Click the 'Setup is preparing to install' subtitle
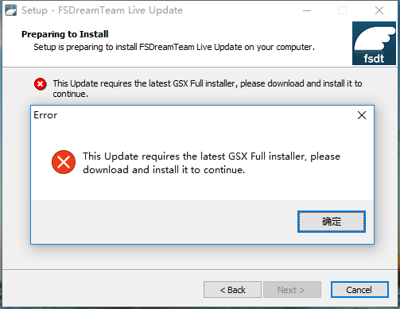This screenshot has width=400, height=309. point(174,47)
